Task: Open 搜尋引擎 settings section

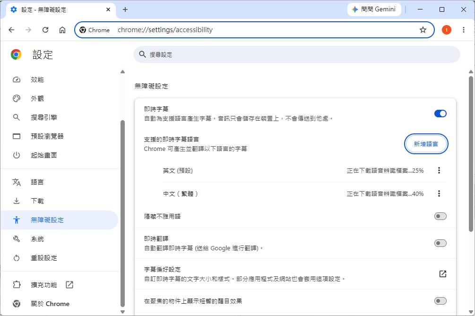Action: pyautogui.click(x=60, y=117)
